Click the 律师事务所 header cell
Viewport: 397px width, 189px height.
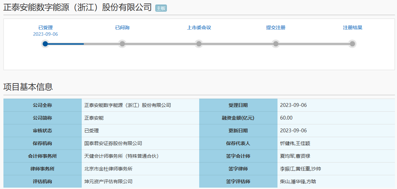click(x=43, y=169)
